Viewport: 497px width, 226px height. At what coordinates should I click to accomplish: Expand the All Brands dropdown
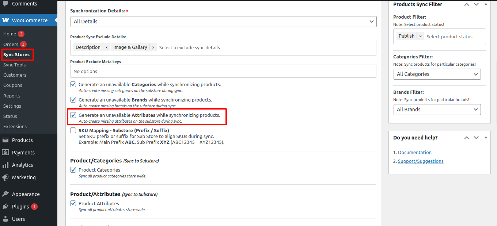click(x=437, y=110)
